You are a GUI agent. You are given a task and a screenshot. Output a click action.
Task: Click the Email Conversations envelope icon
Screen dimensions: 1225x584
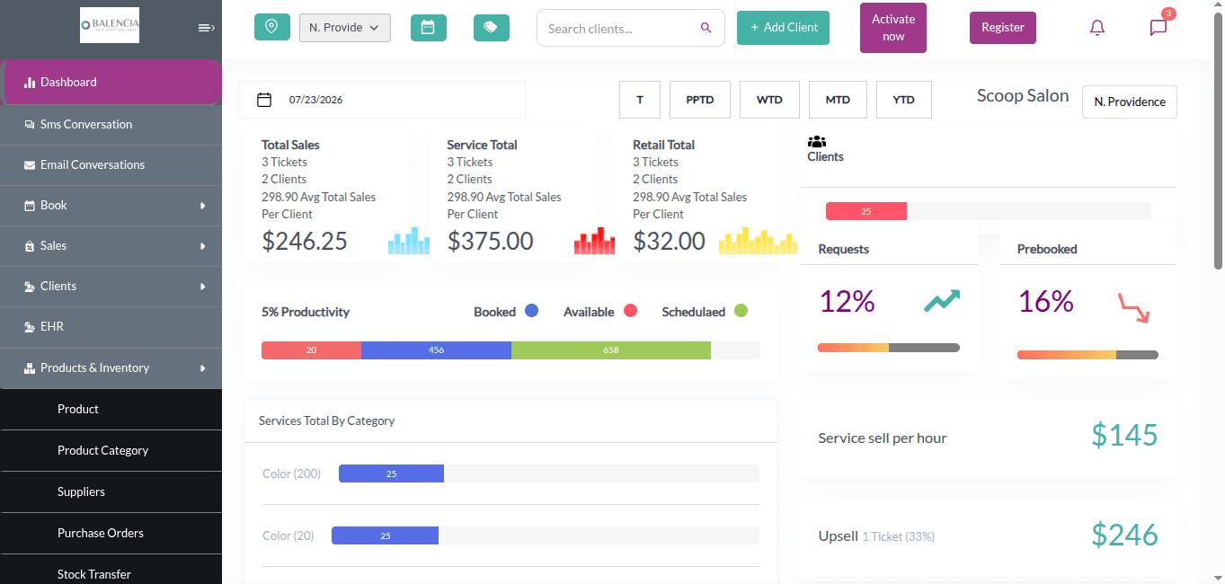click(30, 165)
